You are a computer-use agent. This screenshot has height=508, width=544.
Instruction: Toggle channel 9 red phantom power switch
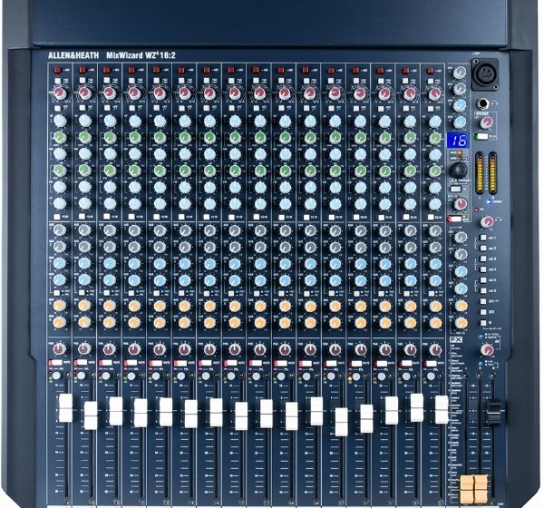(257, 70)
